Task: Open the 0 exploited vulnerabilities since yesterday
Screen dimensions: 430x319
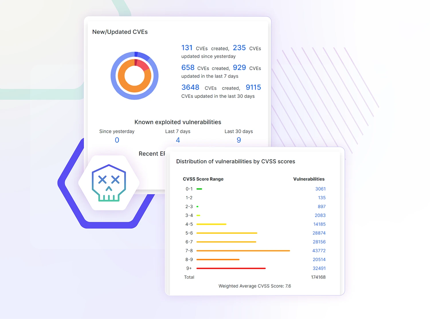Action: (117, 140)
